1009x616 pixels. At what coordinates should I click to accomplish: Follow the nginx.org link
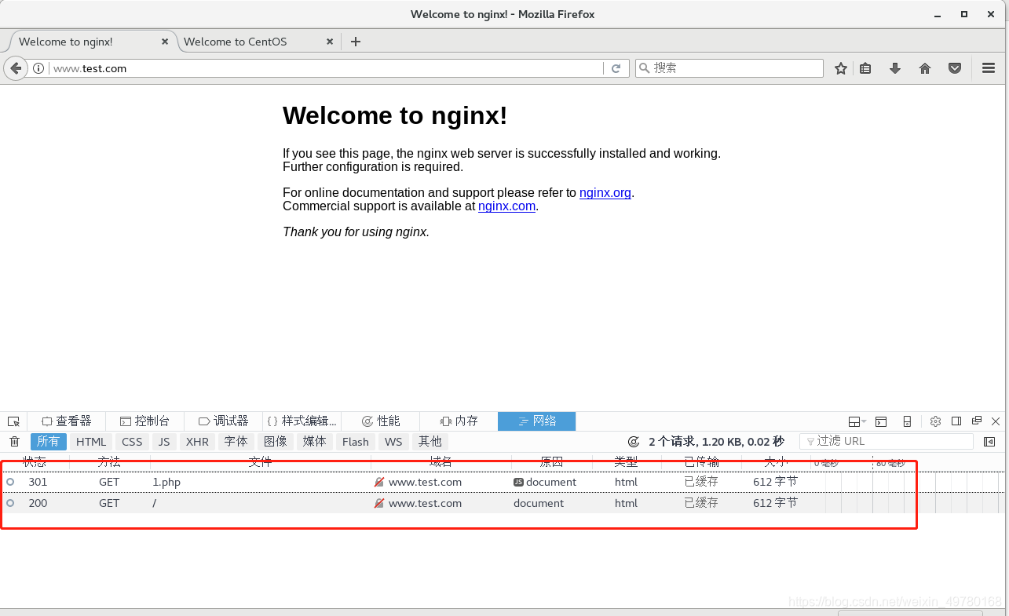click(x=605, y=193)
